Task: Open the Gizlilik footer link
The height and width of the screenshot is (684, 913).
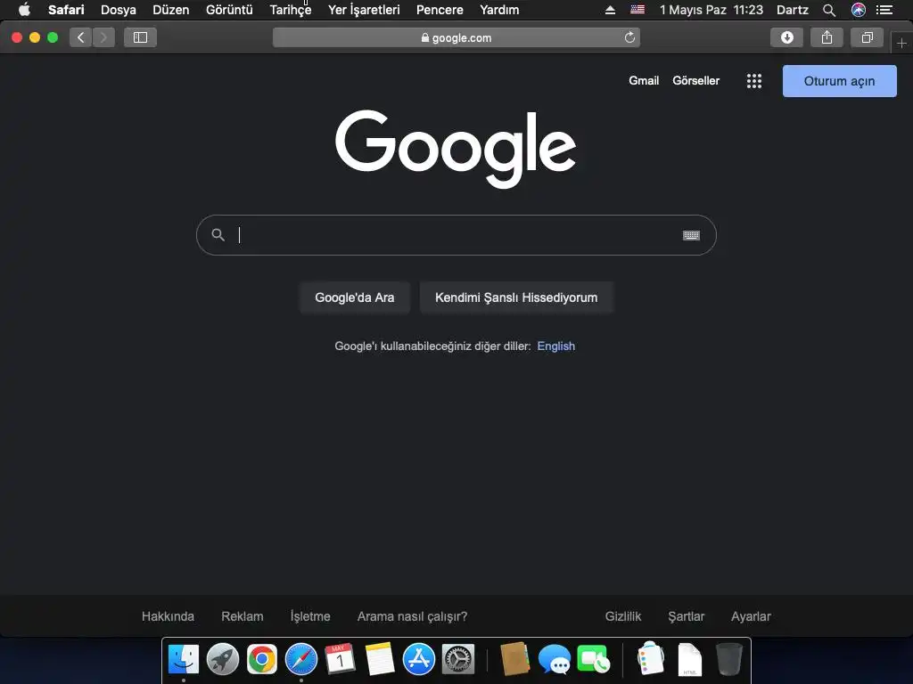Action: coord(622,616)
